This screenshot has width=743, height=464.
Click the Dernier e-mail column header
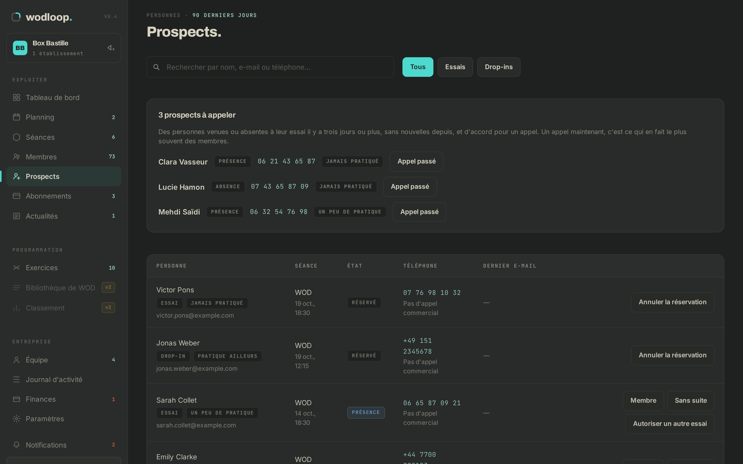[510, 266]
